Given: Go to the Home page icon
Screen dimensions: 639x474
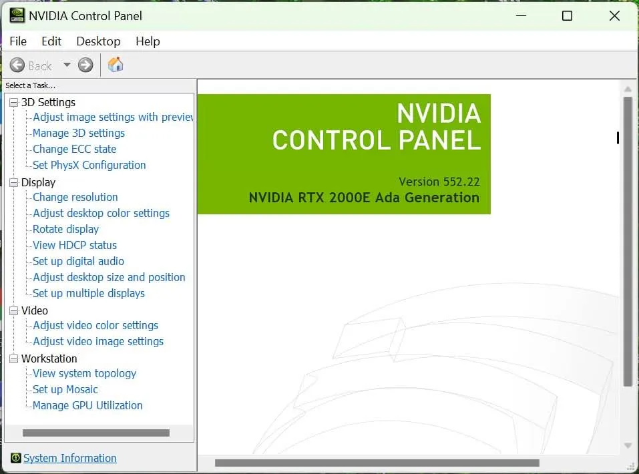Looking at the screenshot, I should [116, 64].
